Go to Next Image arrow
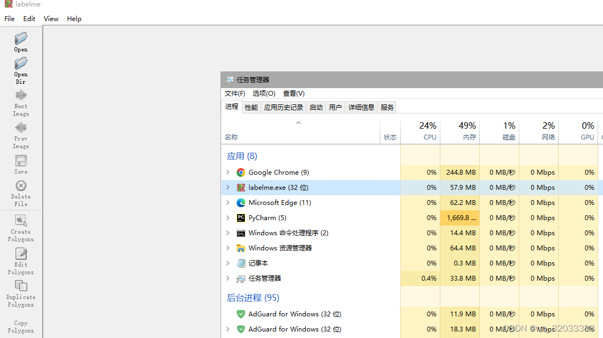The image size is (603, 338). (21, 95)
